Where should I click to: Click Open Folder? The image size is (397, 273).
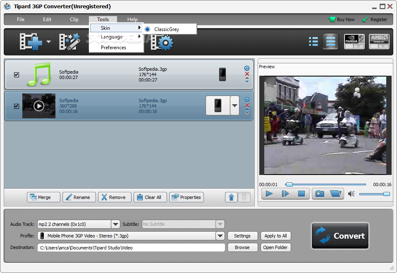point(276,247)
